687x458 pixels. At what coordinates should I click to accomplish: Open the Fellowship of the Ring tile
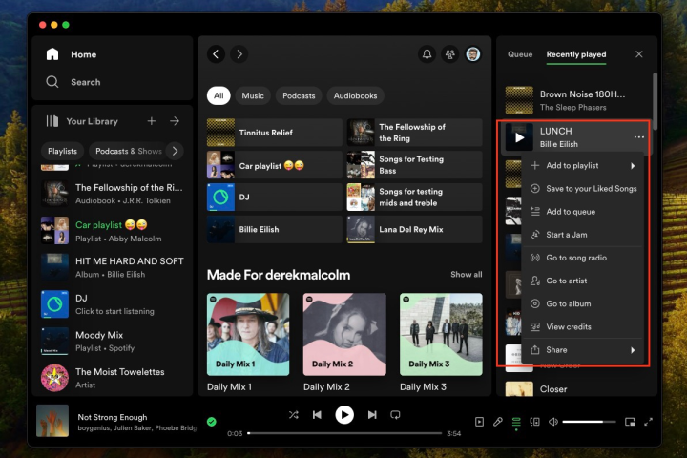(414, 133)
